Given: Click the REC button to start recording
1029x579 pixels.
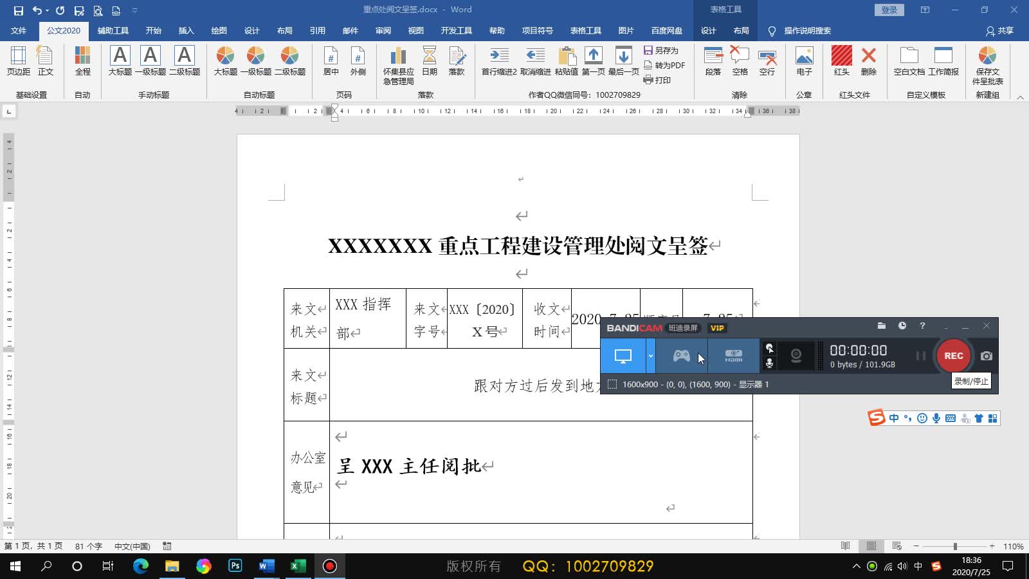Looking at the screenshot, I should coord(952,356).
